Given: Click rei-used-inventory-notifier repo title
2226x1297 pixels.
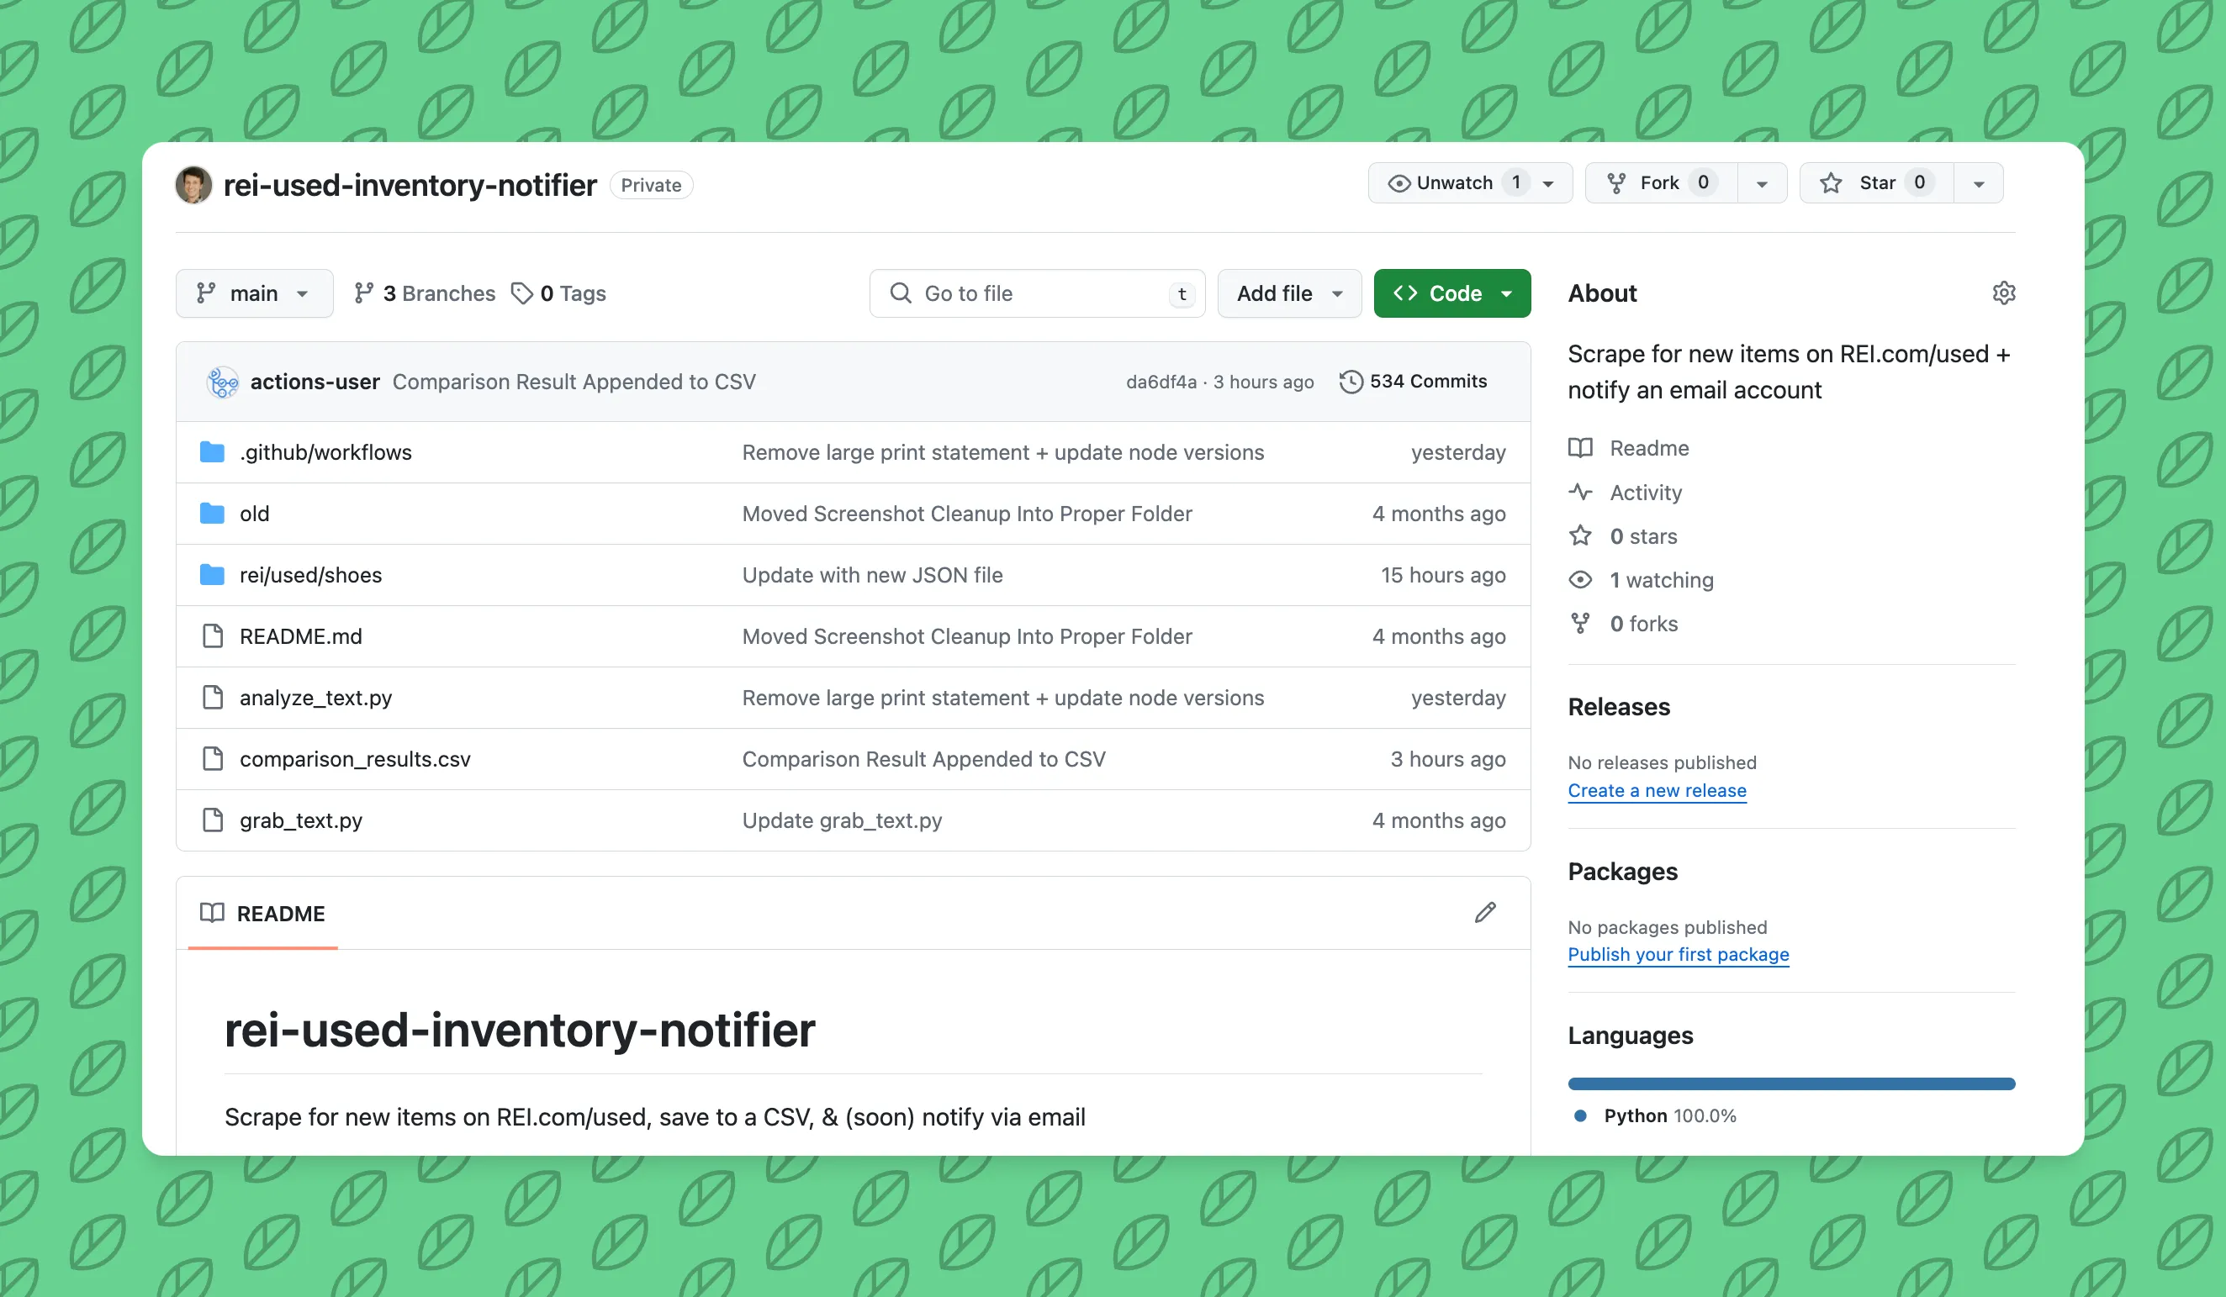Looking at the screenshot, I should (x=410, y=185).
